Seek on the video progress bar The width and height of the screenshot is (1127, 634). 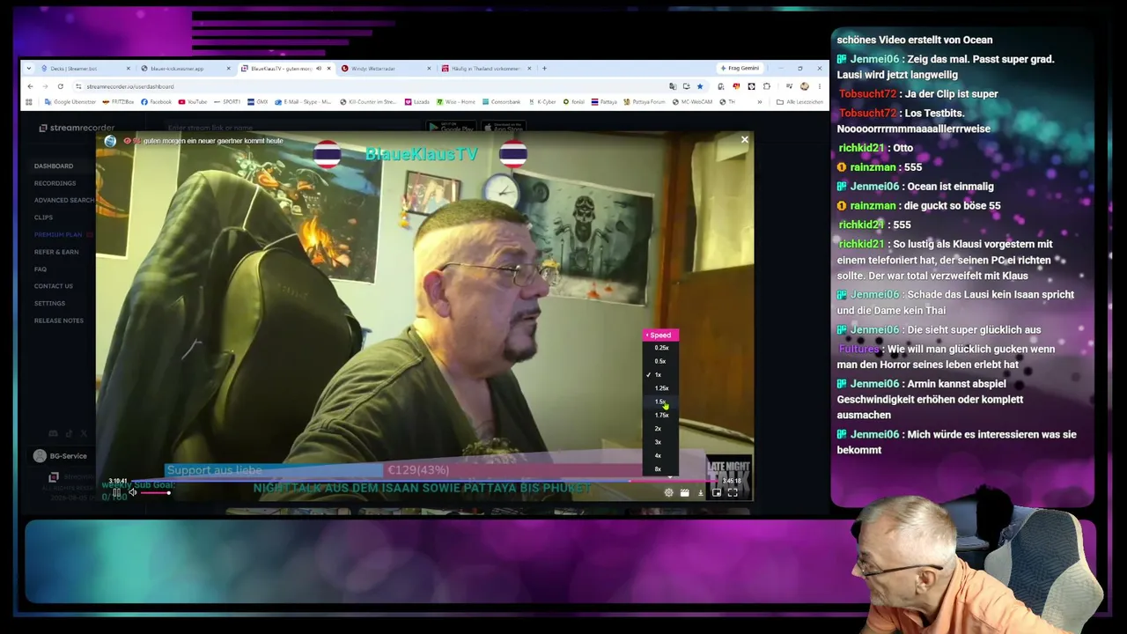click(423, 482)
